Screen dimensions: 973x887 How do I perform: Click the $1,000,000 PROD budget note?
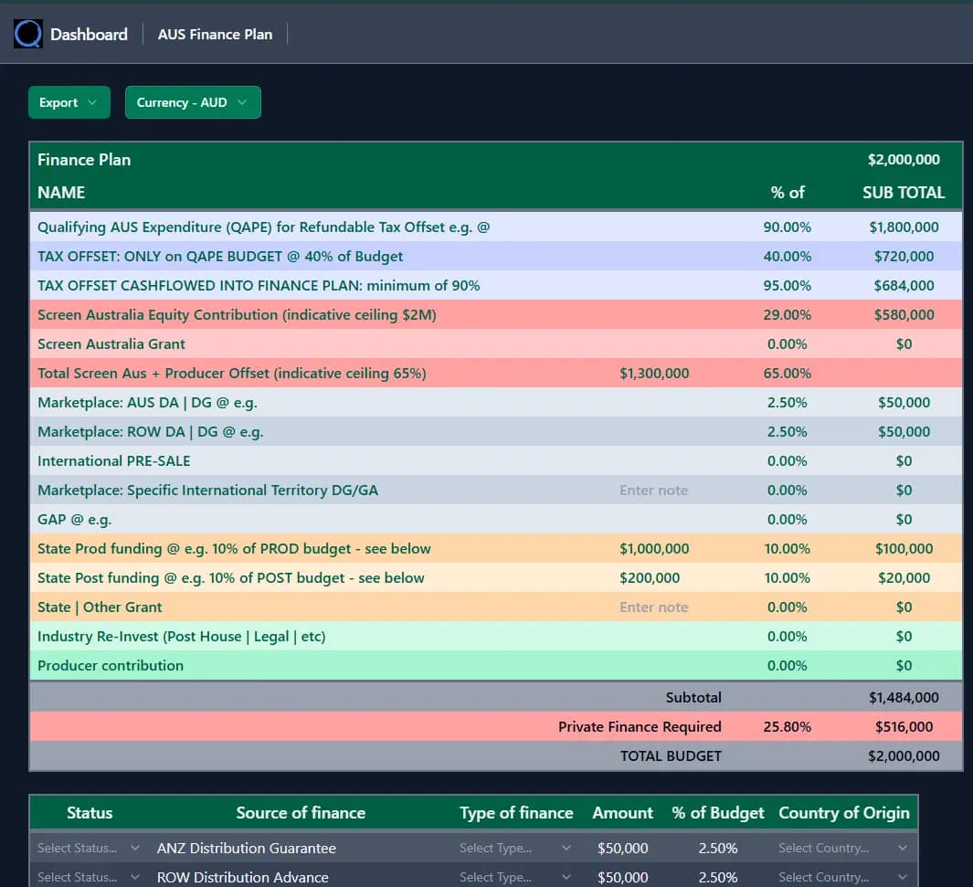[654, 548]
